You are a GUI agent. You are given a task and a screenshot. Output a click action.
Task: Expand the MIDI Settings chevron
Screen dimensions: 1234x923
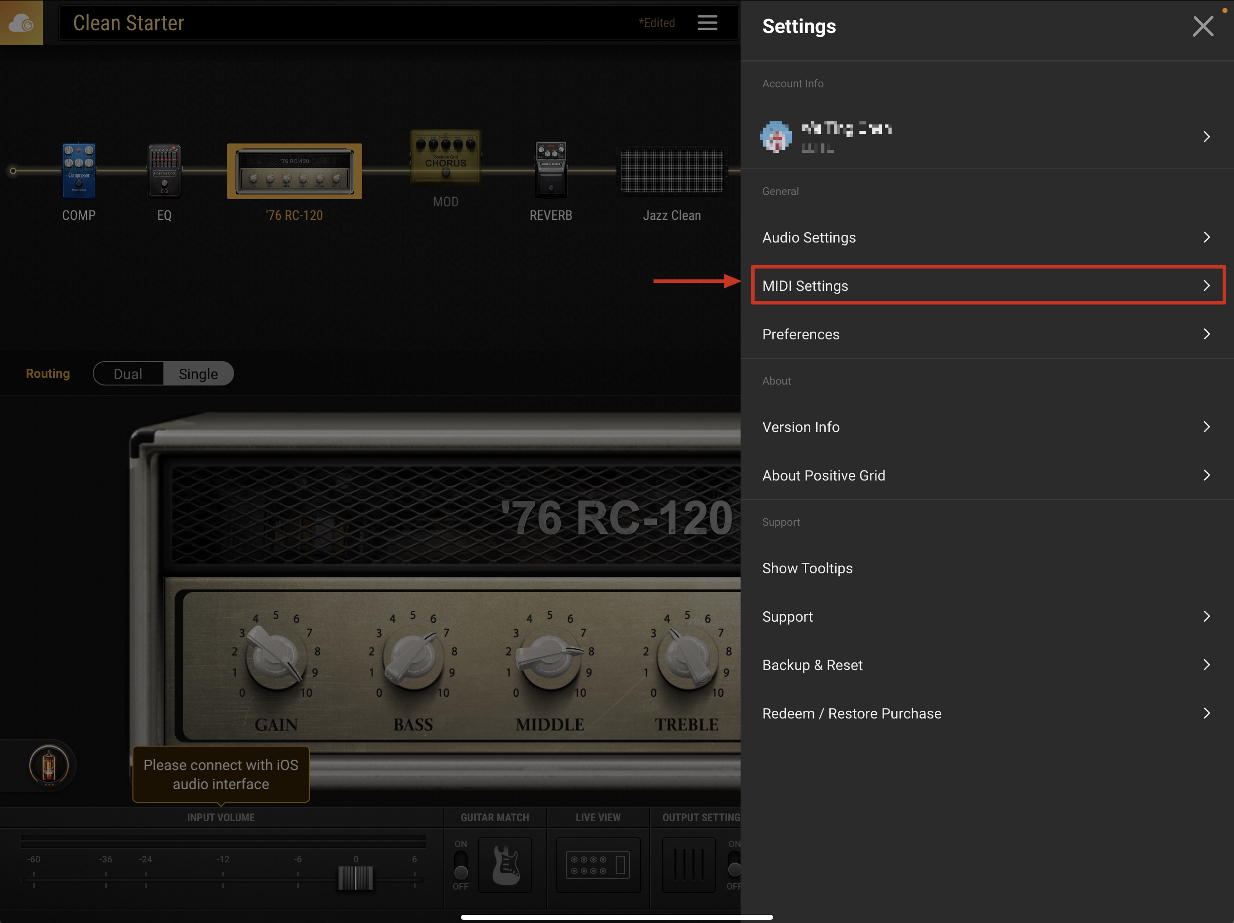tap(1207, 285)
